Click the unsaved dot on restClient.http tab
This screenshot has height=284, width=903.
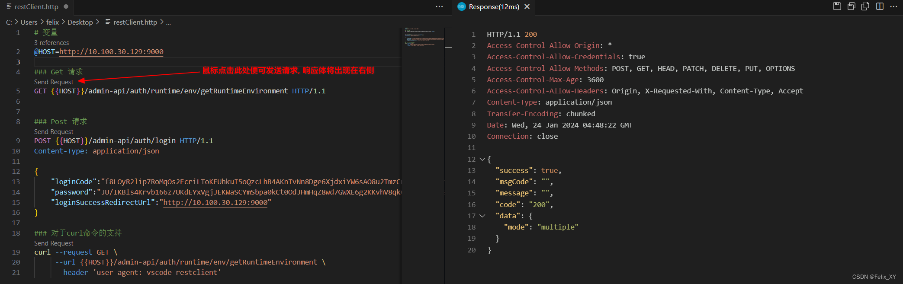(66, 6)
